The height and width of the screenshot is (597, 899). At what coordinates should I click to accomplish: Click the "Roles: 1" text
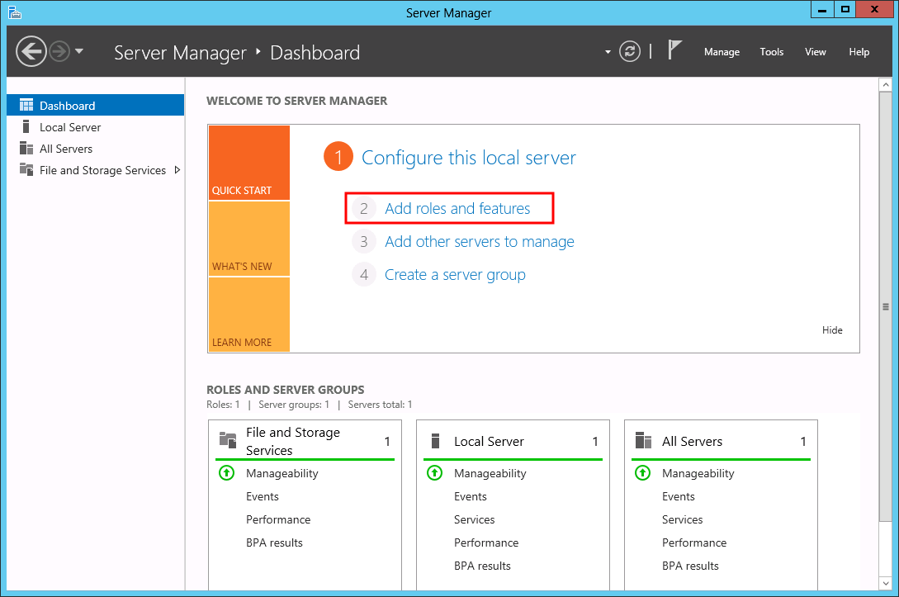point(223,405)
